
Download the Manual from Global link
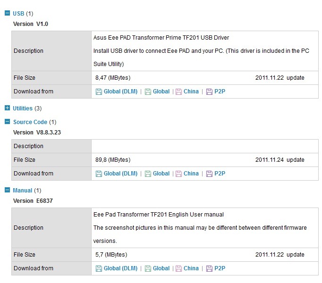(x=161, y=268)
